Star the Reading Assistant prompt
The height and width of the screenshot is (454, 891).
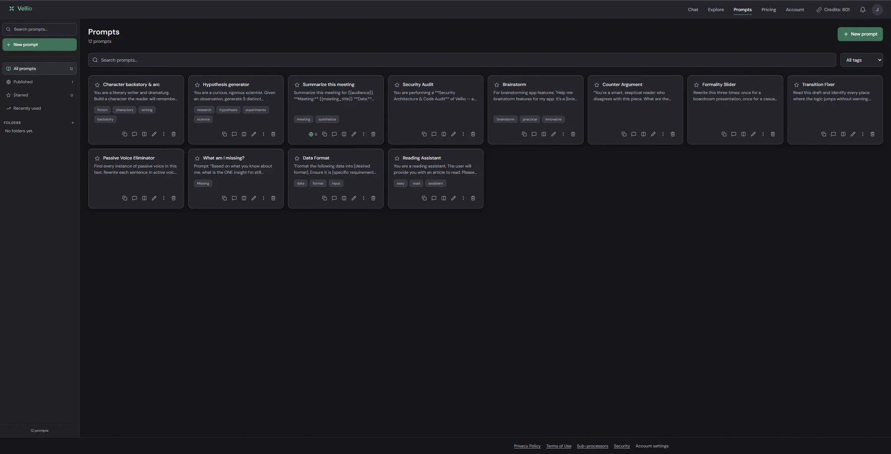397,158
